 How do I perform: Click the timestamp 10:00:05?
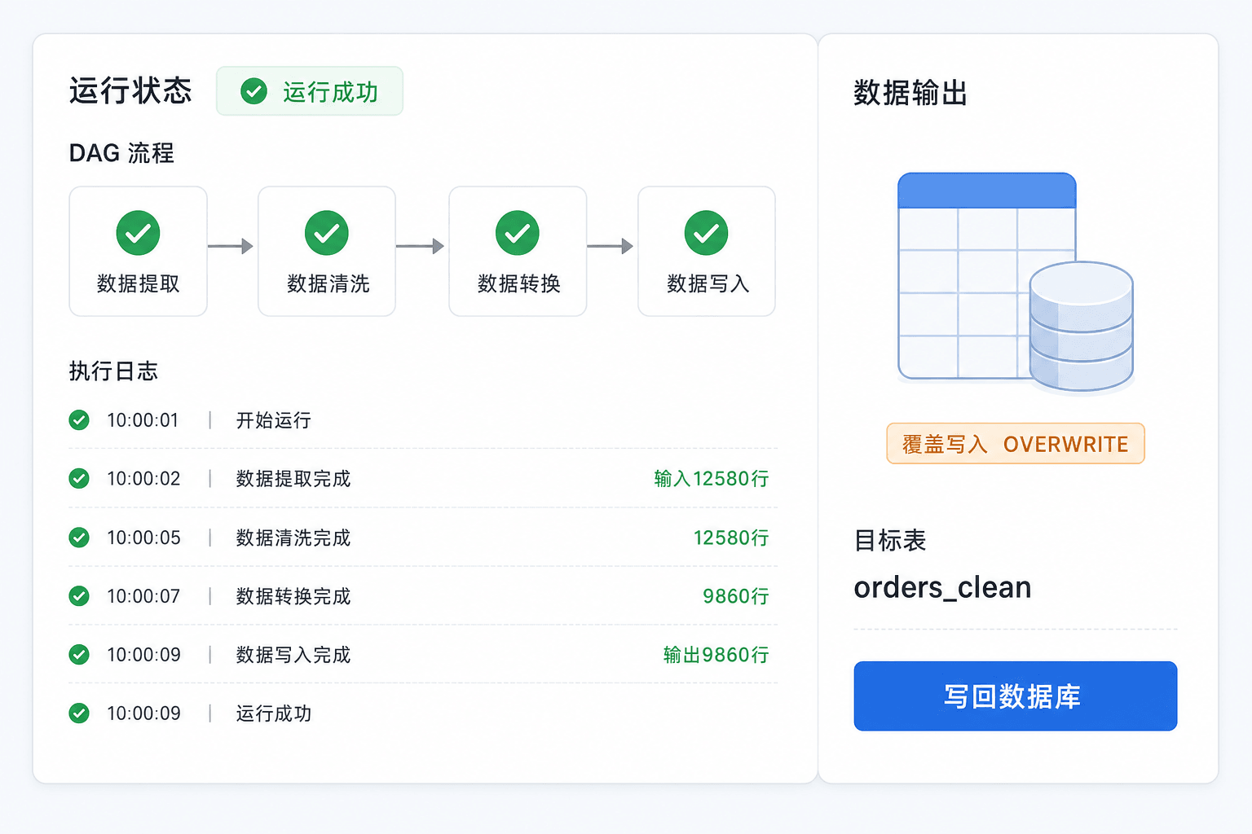[143, 538]
